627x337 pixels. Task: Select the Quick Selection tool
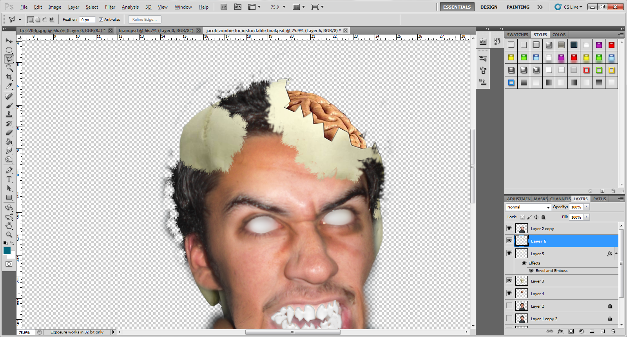pos(9,68)
